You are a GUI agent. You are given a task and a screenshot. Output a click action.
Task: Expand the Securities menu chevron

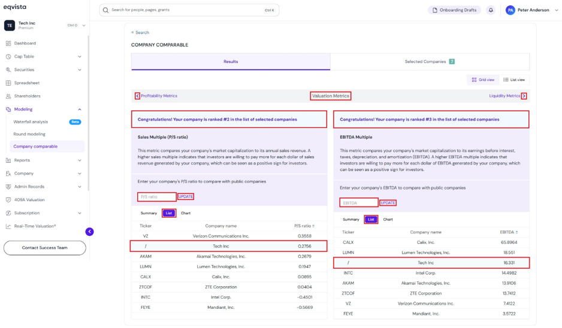pyautogui.click(x=80, y=70)
